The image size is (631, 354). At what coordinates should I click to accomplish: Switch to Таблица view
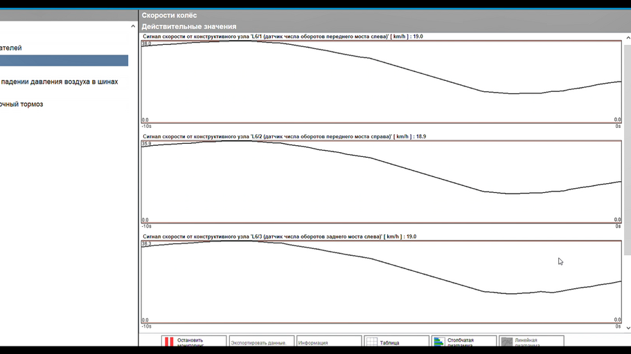click(397, 341)
